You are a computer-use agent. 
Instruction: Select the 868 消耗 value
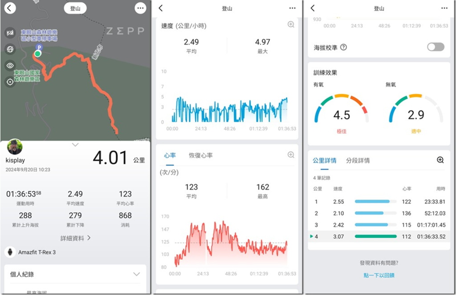point(125,215)
